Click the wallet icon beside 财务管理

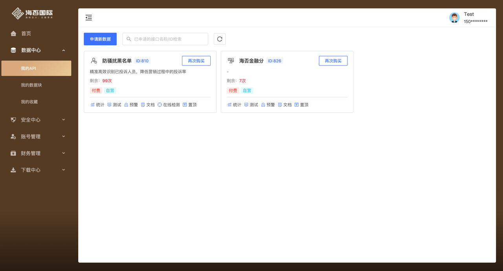coord(13,153)
